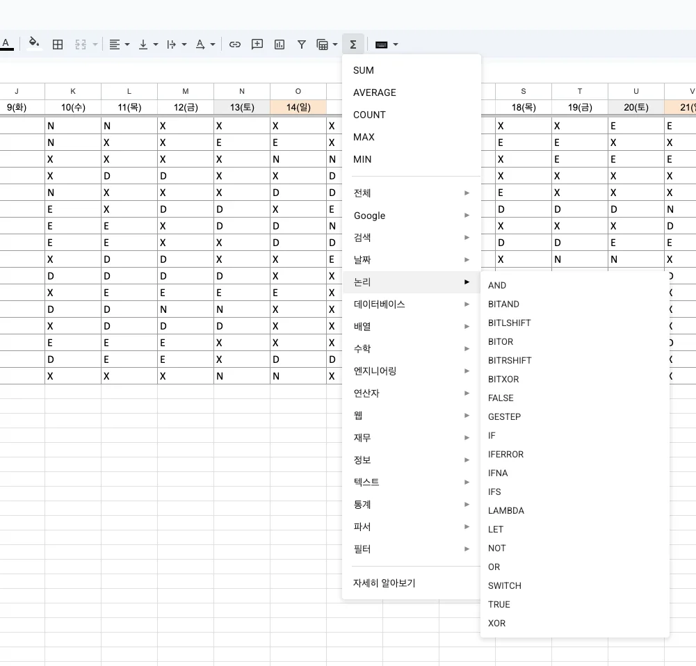The height and width of the screenshot is (666, 696).
Task: Click the Functions sigma icon
Action: [353, 44]
